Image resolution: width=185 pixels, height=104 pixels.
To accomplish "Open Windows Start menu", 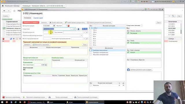I will tap(2, 102).
